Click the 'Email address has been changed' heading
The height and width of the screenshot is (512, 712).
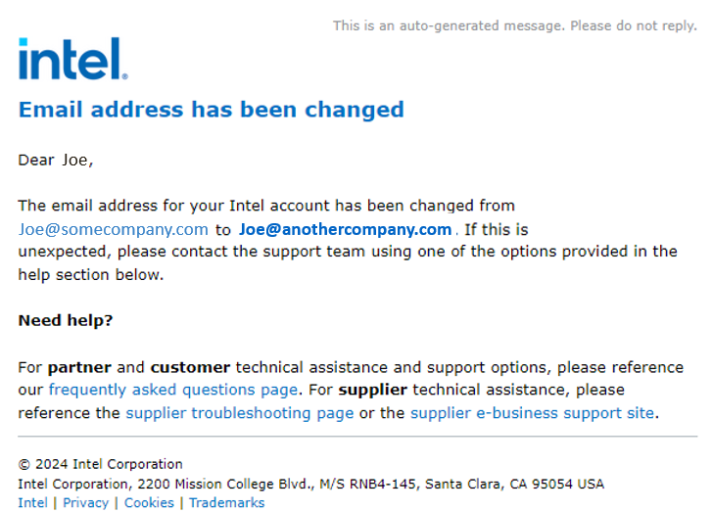[x=211, y=109]
